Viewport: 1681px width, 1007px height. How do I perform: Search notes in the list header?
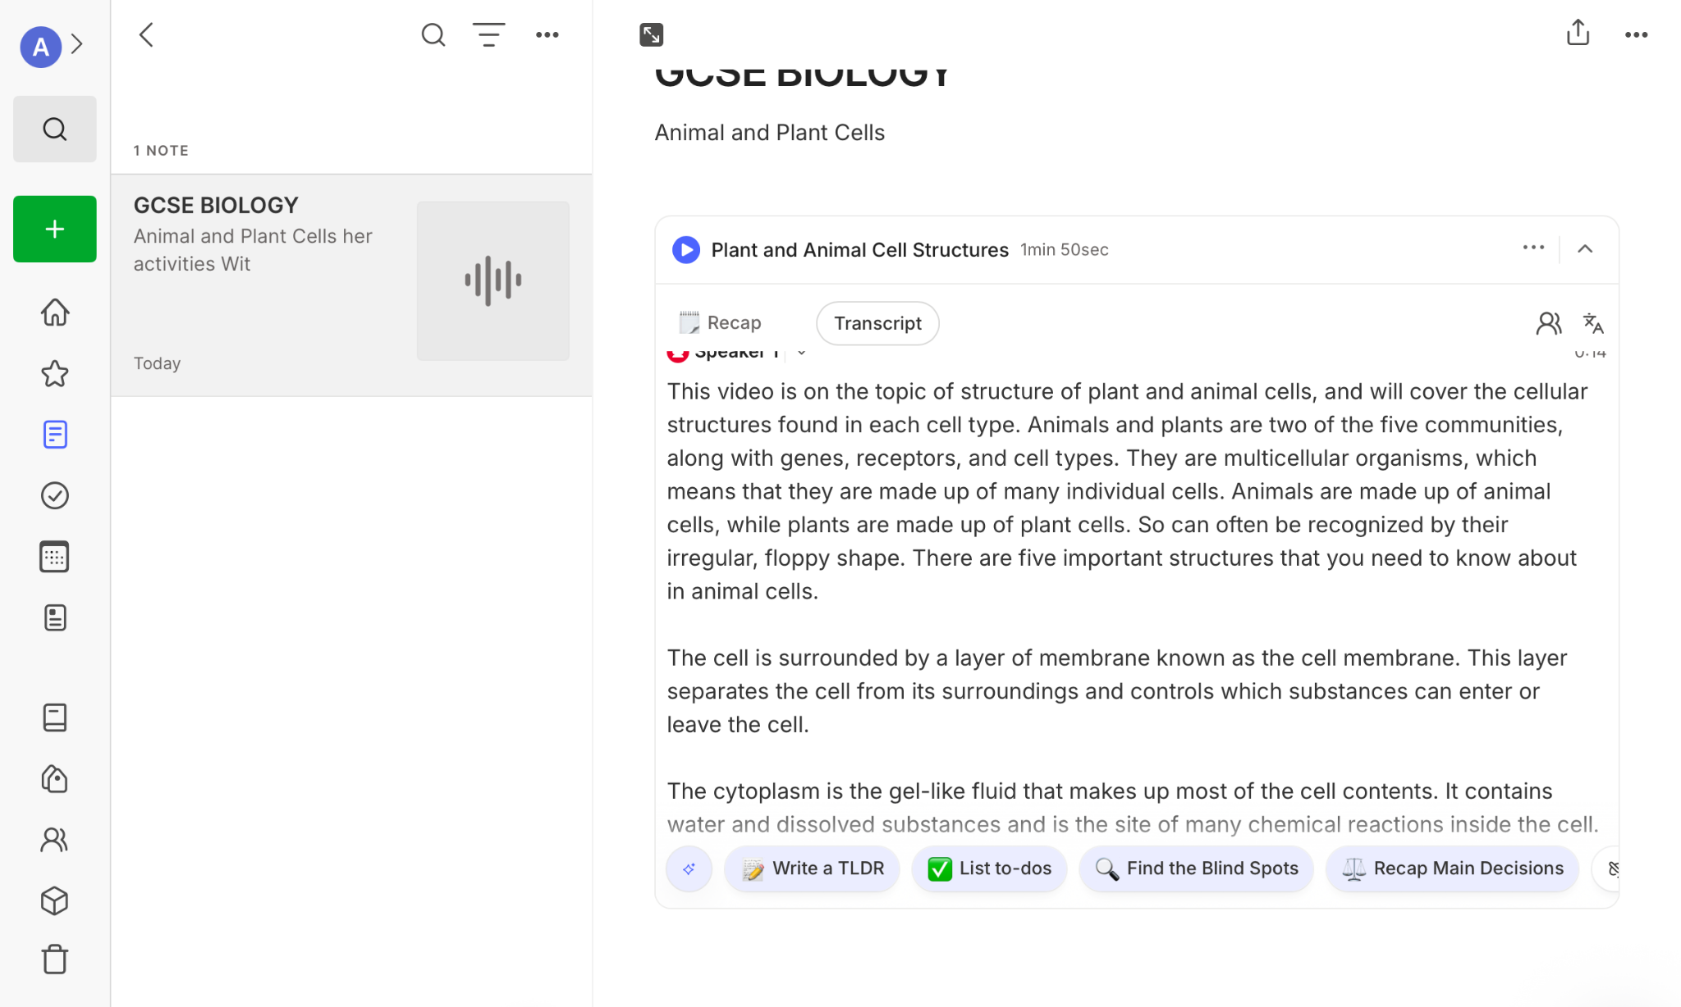[x=433, y=35]
